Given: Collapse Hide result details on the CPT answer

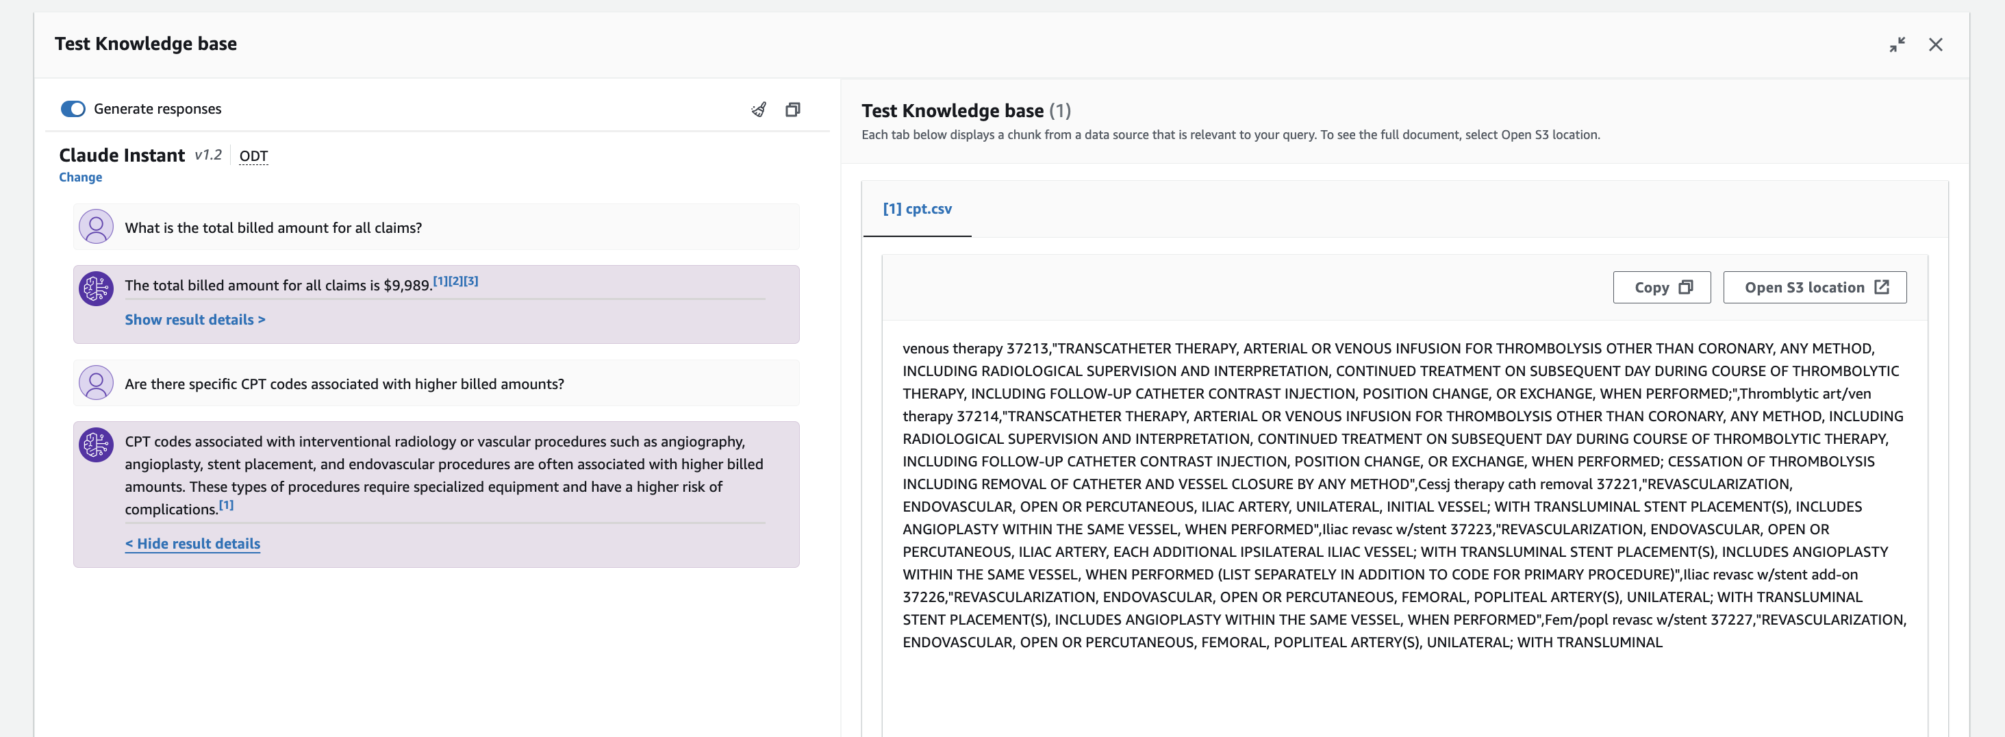Looking at the screenshot, I should 192,543.
